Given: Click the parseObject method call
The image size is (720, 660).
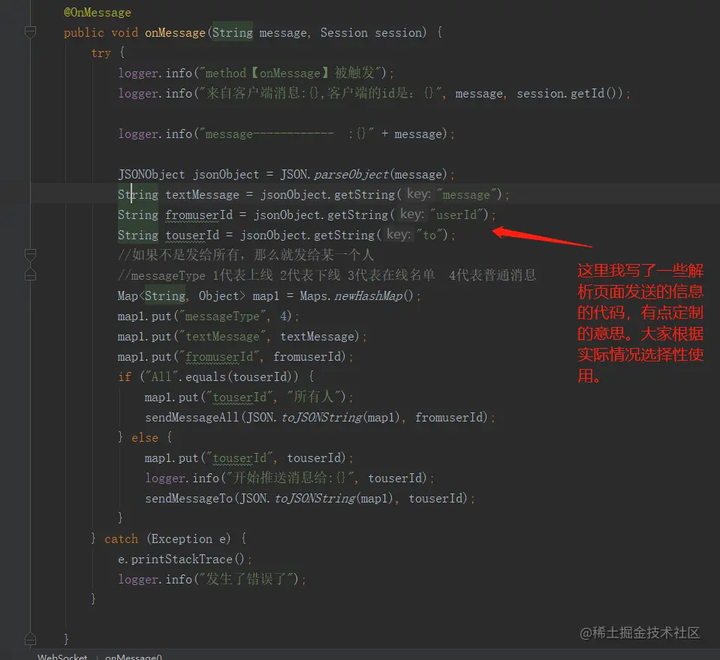Looking at the screenshot, I should click(x=351, y=174).
